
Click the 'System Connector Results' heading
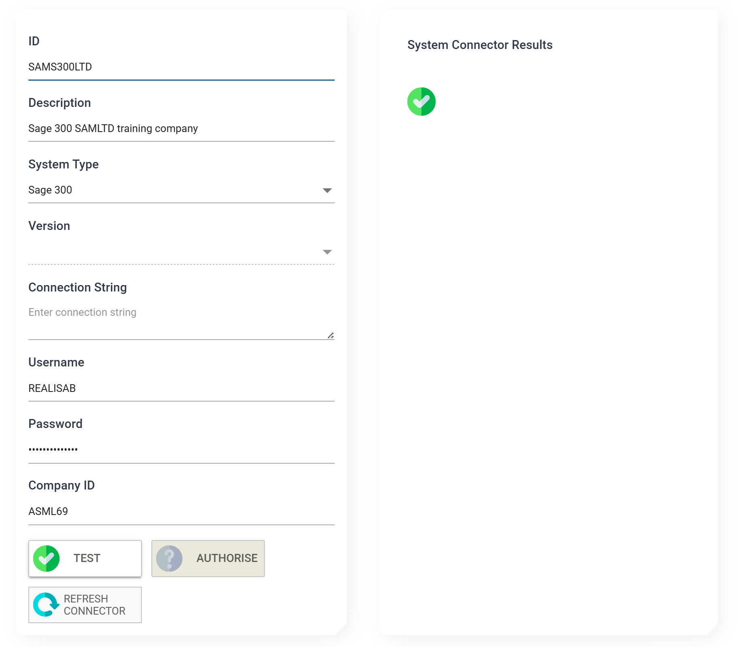(480, 45)
